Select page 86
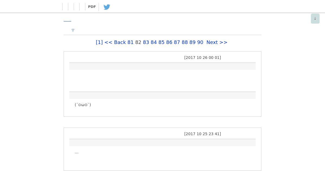This screenshot has width=325, height=171. [169, 42]
